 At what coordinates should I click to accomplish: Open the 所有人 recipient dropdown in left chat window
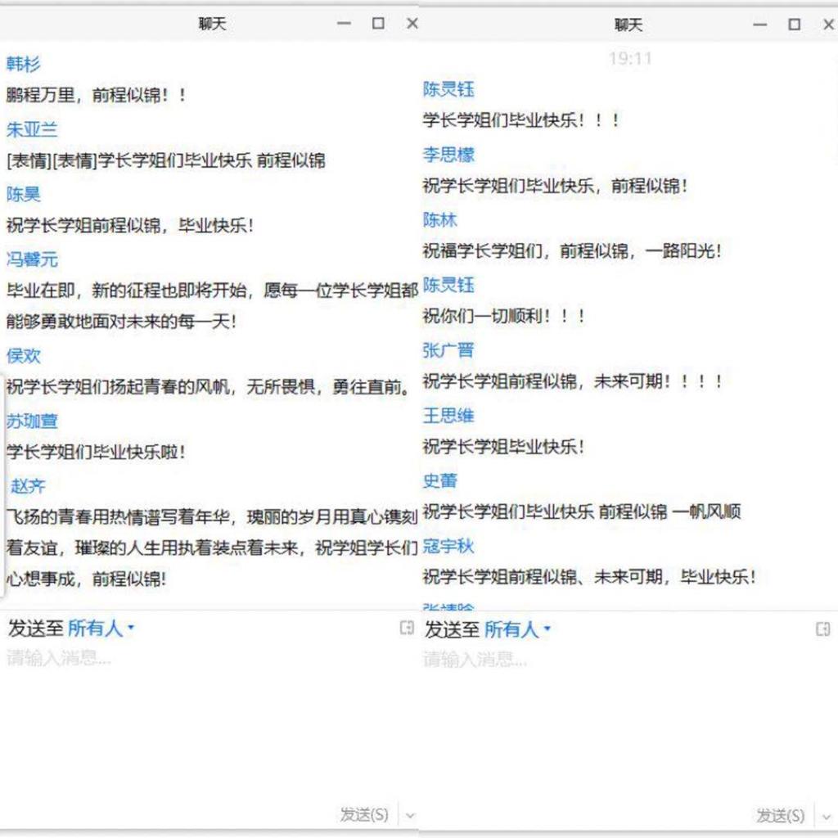pos(101,628)
